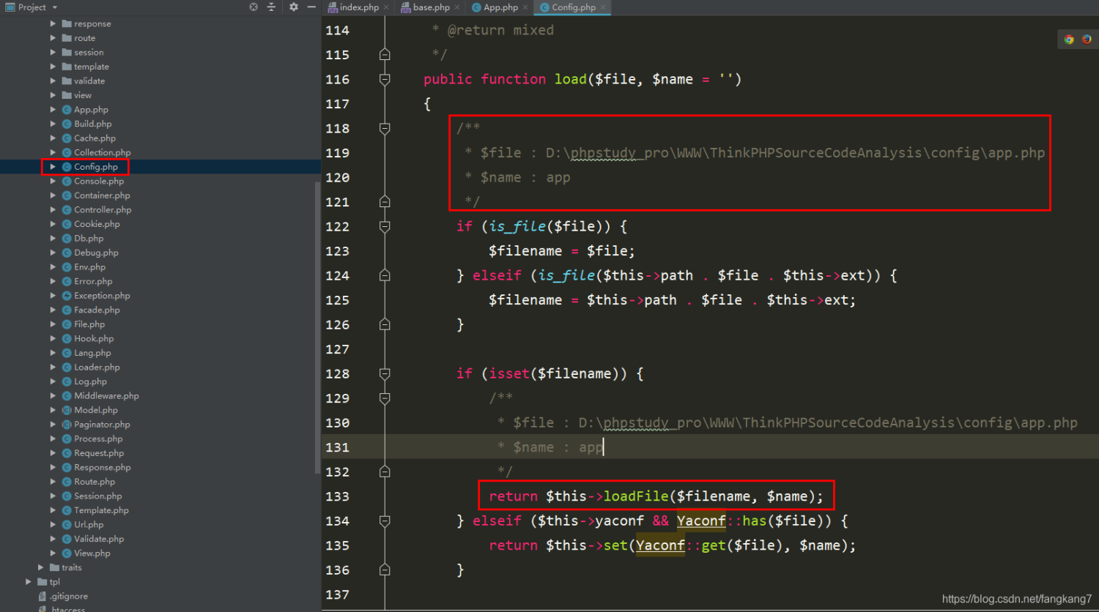Open the Project view dropdown

[x=32, y=7]
